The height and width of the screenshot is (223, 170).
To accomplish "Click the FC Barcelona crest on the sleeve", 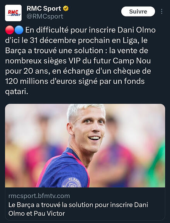I will click(71, 182).
